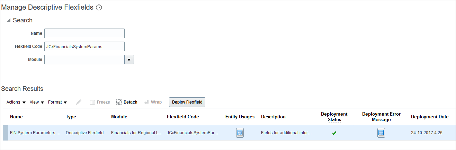Detach the search results table
Viewport: 456px width, 150px height.
[127, 102]
